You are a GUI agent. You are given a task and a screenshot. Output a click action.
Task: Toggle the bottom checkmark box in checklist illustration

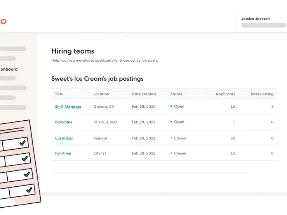coord(29,190)
